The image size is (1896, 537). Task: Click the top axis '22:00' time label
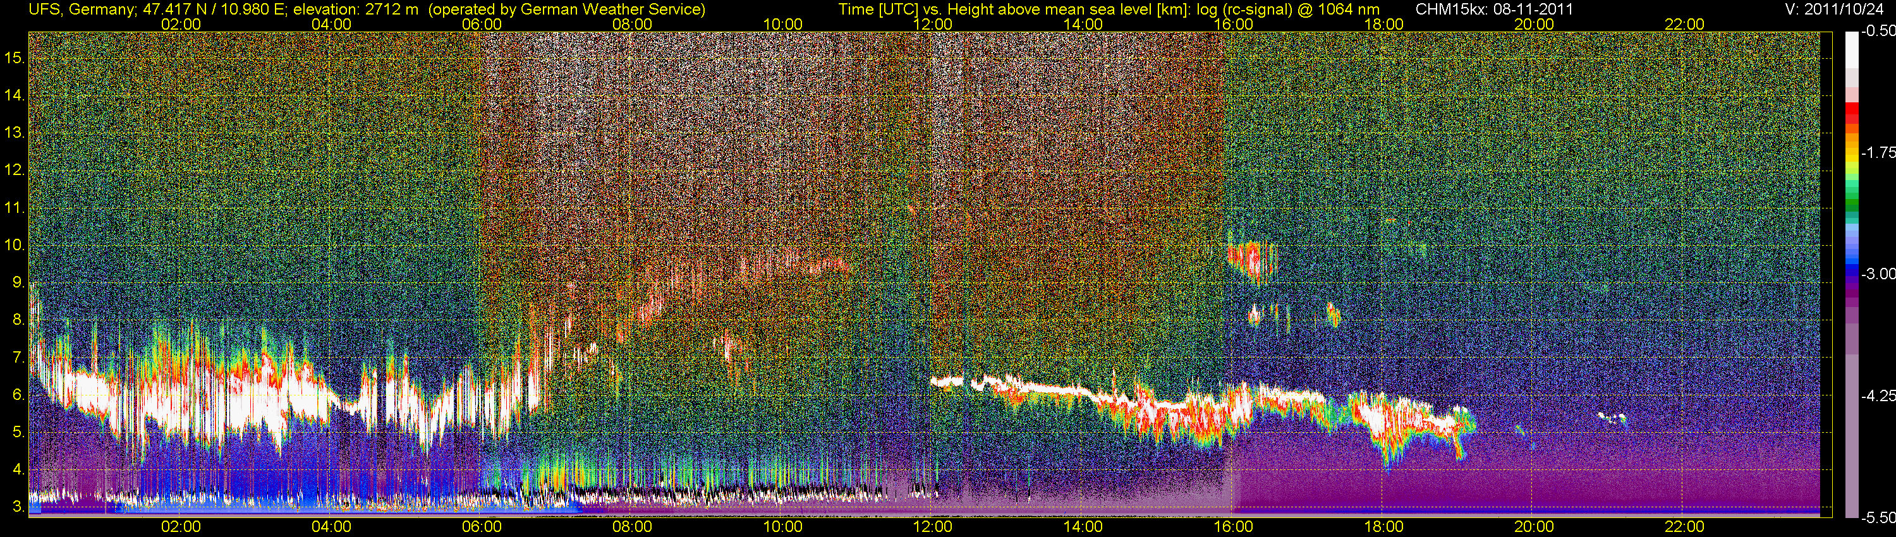[1685, 24]
